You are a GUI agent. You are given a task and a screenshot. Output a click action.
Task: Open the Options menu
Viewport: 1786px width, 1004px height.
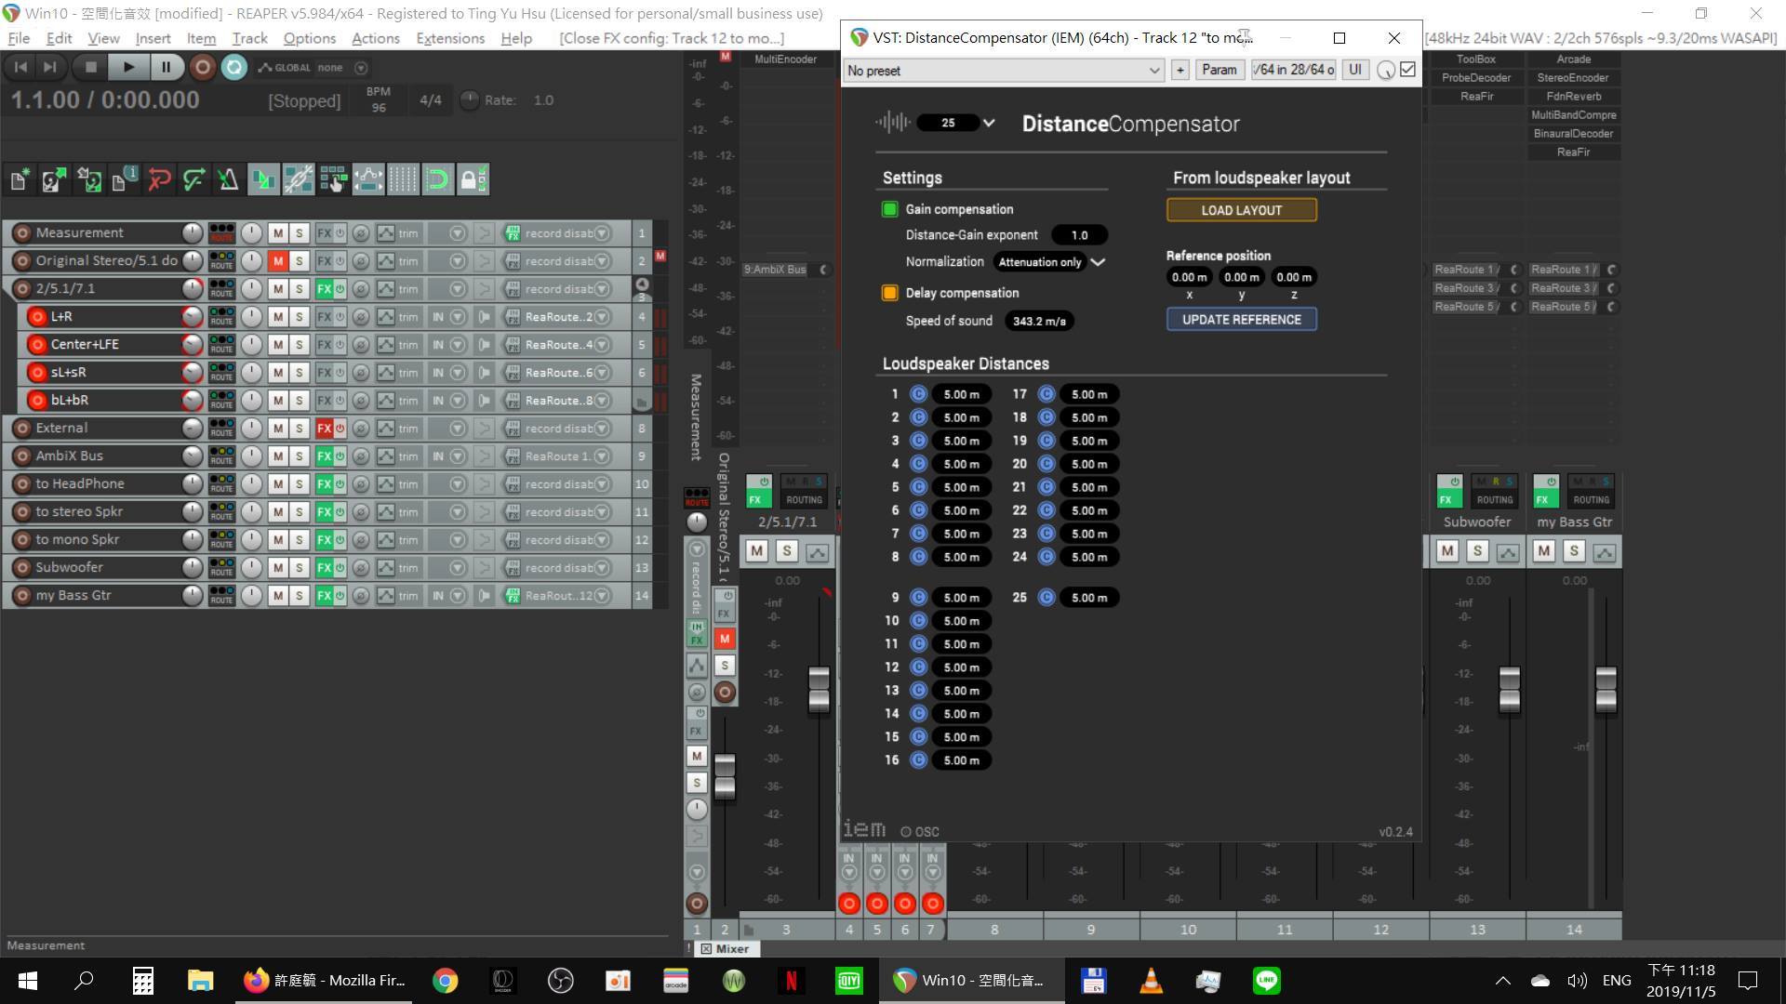pyautogui.click(x=310, y=38)
